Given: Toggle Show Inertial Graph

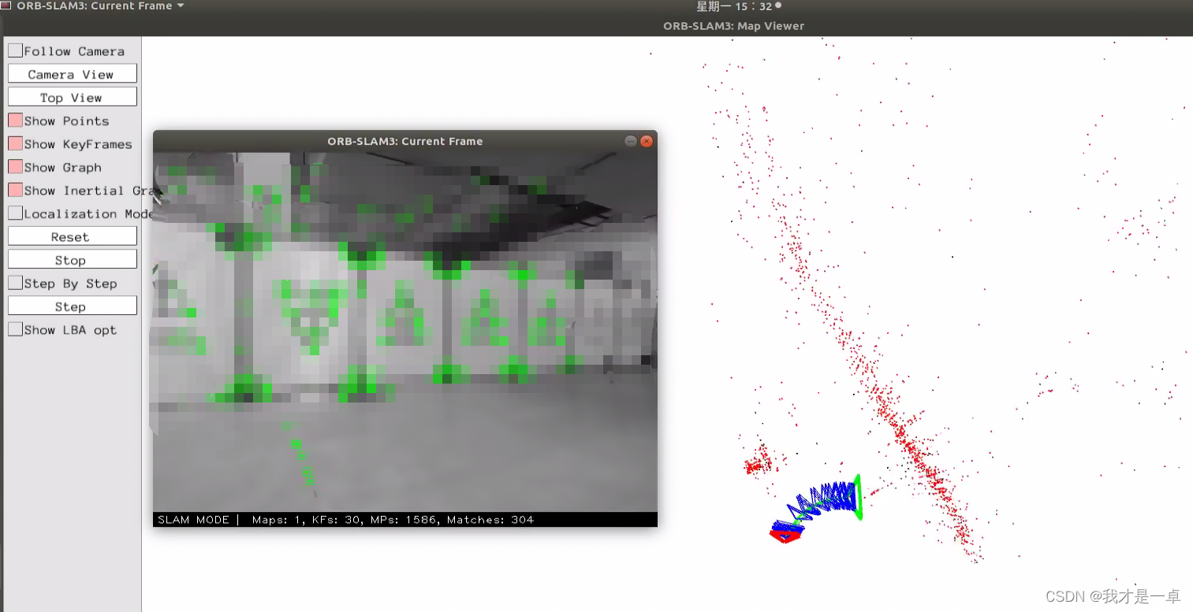Looking at the screenshot, I should pos(15,190).
